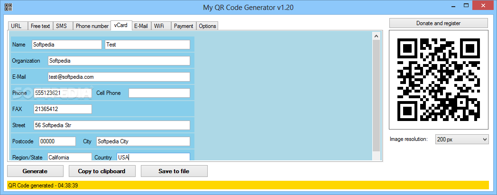Click the Generate button
Screen dimensions: 497x195
pyautogui.click(x=35, y=171)
